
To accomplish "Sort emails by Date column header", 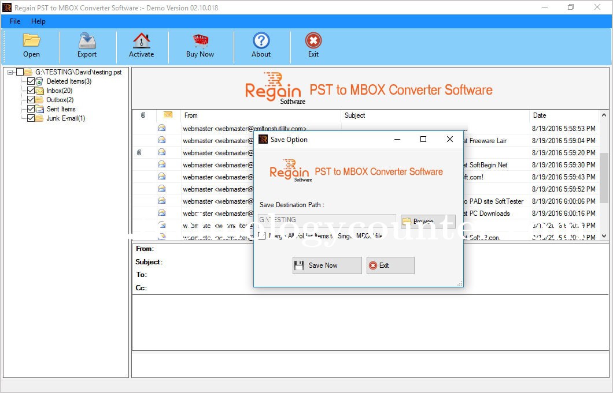I will coord(564,115).
